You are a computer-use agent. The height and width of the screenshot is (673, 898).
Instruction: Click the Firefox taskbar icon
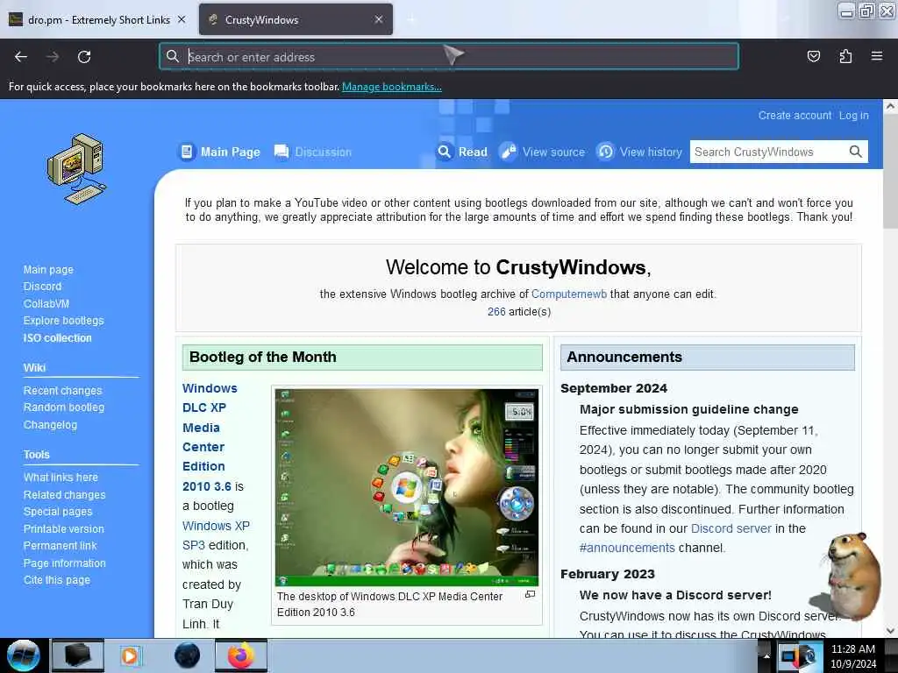point(241,655)
